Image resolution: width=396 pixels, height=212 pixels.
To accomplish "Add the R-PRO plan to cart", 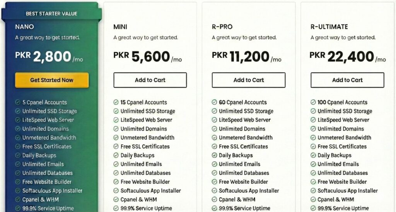I will click(x=249, y=80).
